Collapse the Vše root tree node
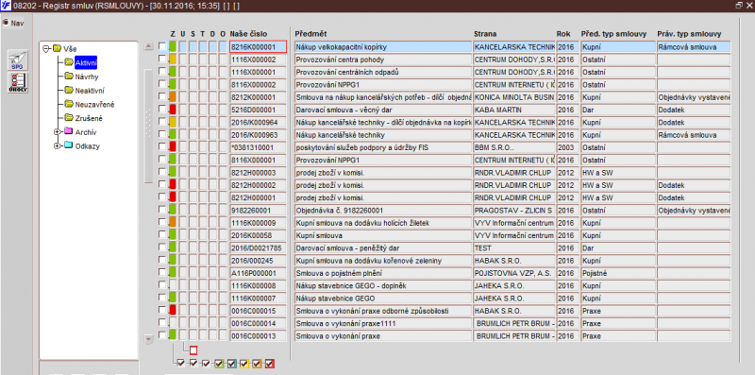 46,49
